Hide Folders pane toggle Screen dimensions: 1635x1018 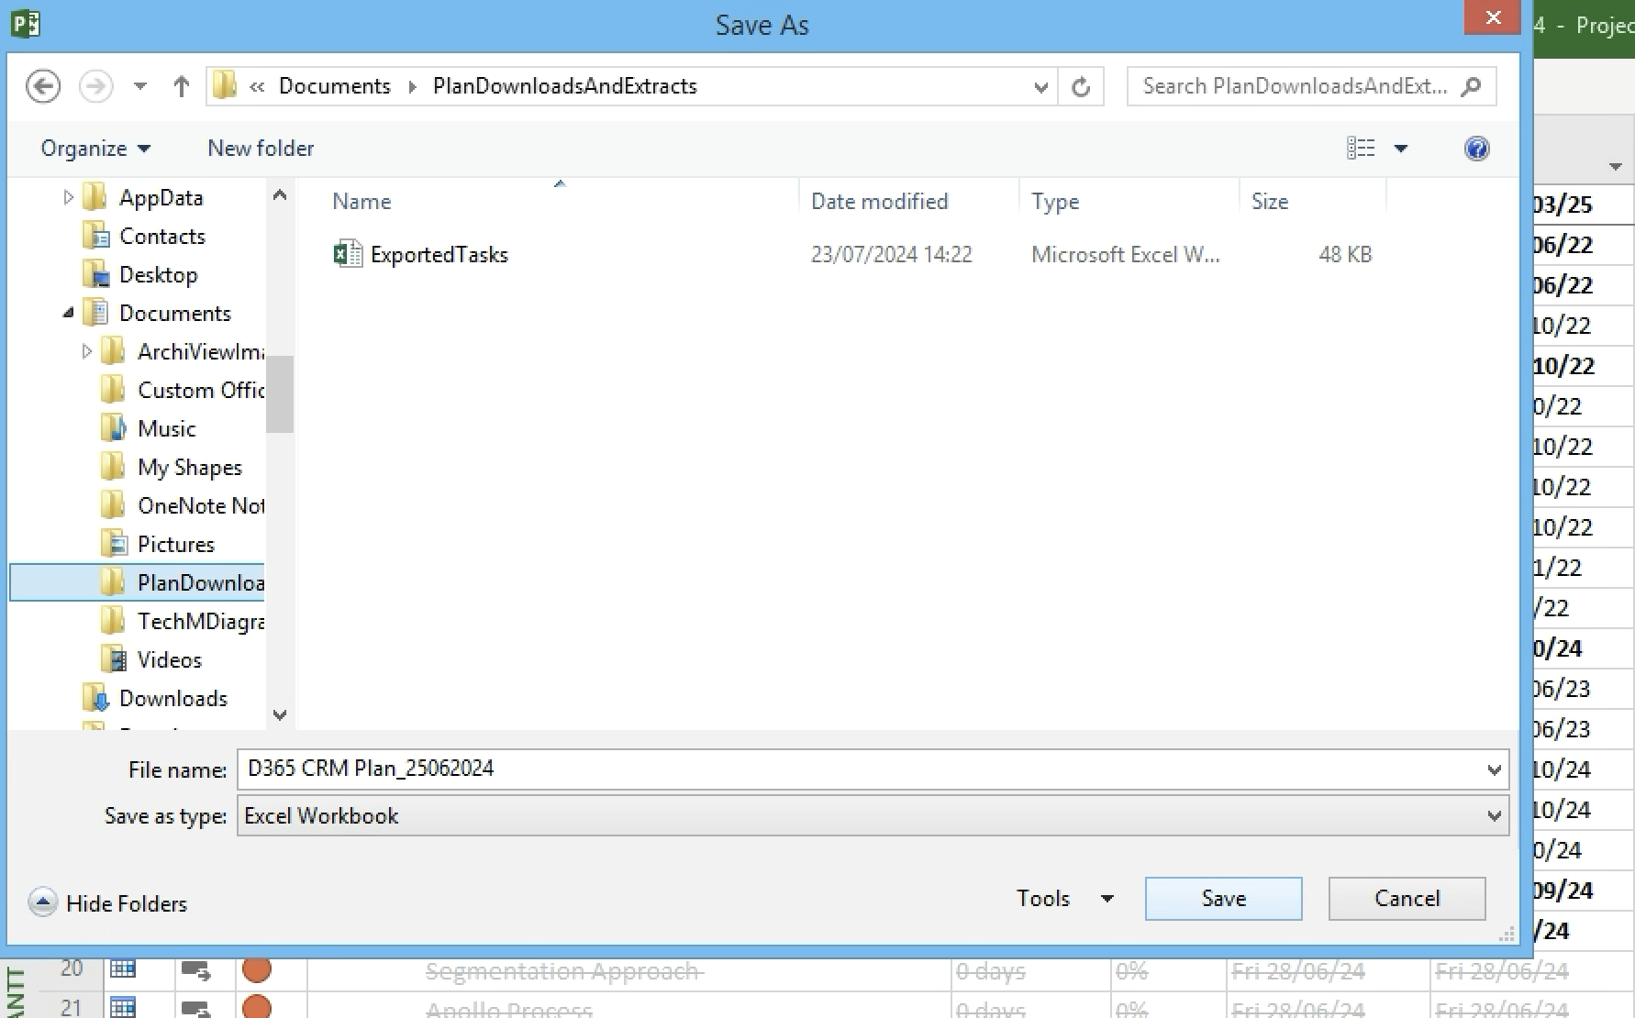(x=108, y=903)
